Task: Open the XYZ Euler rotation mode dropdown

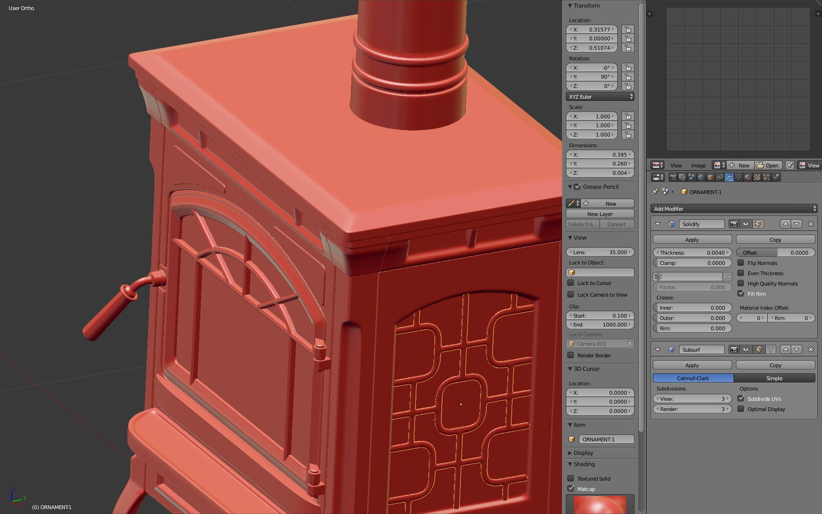Action: point(600,97)
